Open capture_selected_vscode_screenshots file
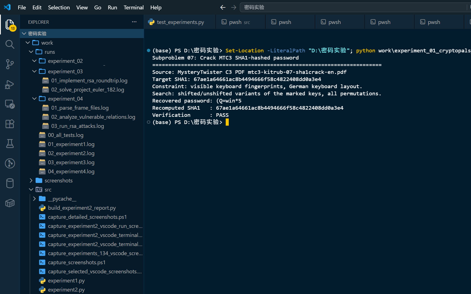 [95, 271]
